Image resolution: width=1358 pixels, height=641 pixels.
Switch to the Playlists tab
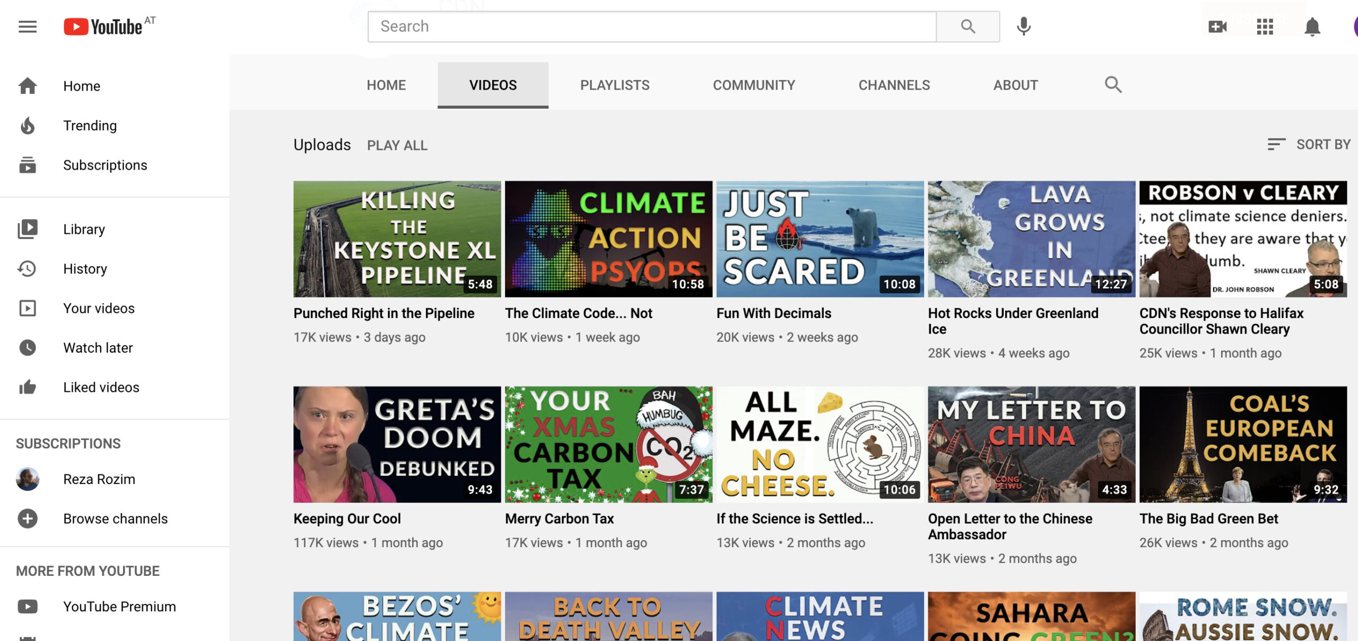[614, 85]
